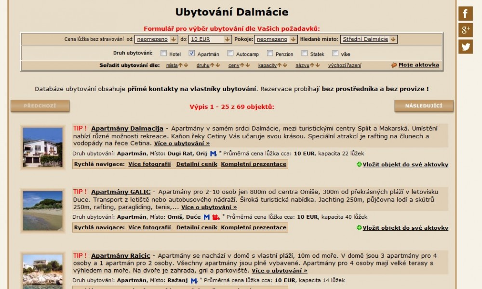Uncheck the Apartmán checkbox

click(x=192, y=53)
